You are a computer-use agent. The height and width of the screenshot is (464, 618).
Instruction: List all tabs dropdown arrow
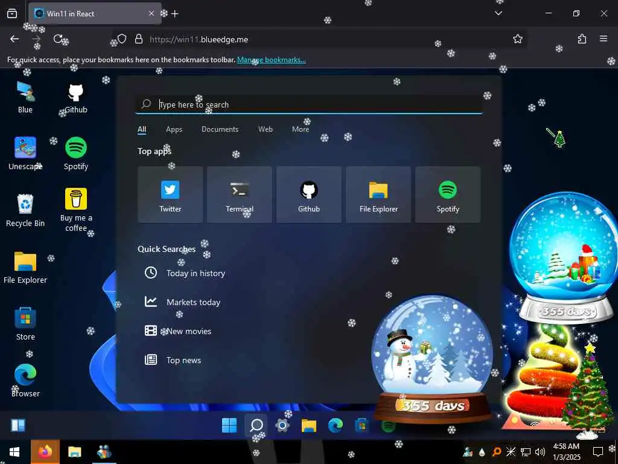tap(498, 13)
